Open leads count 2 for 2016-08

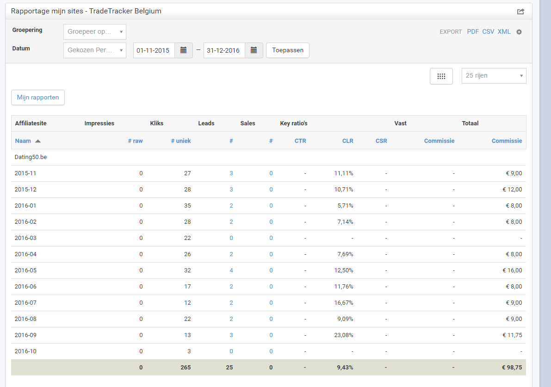click(x=231, y=319)
